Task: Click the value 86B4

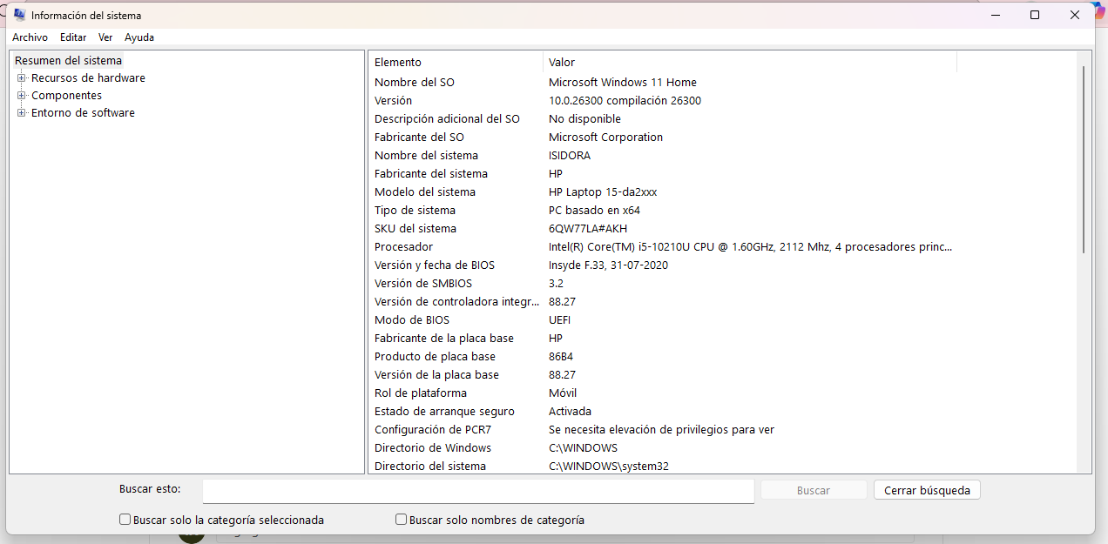Action: click(561, 357)
